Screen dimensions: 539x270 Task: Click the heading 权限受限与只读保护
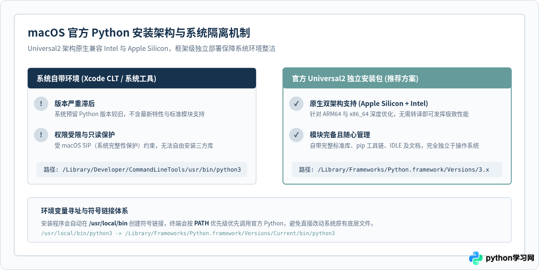click(x=85, y=135)
